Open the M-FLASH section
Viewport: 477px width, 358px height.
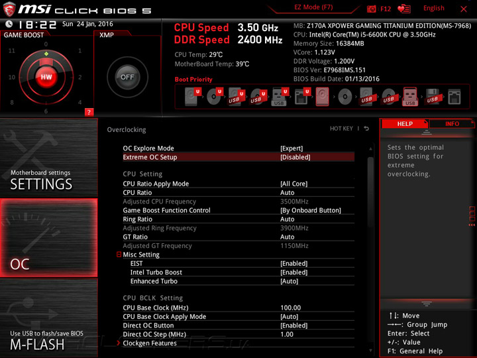click(x=48, y=318)
